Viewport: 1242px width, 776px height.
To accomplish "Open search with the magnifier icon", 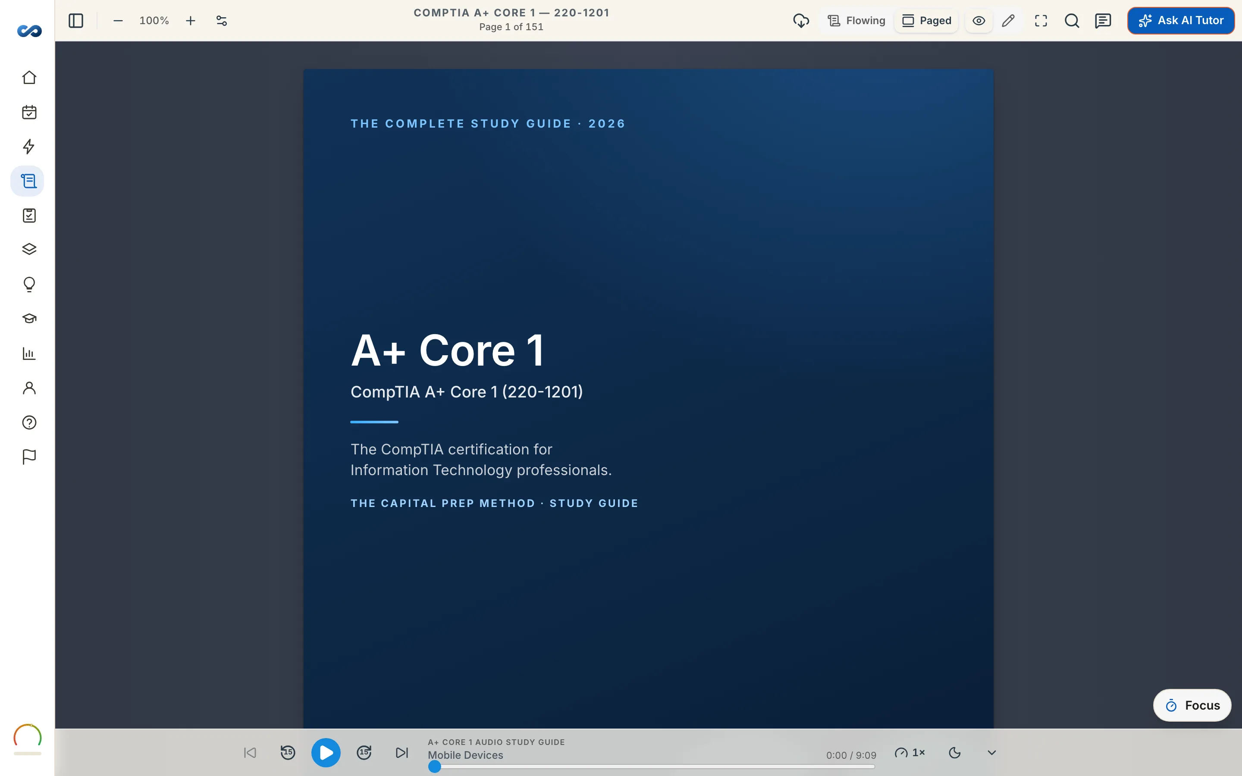I will [x=1072, y=21].
